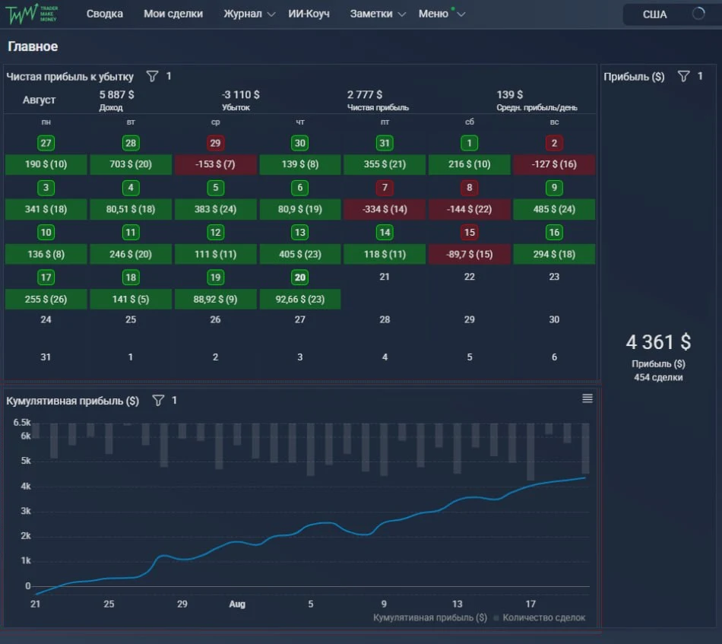Toggle Кумулятивная прибыль ($) legend series
The height and width of the screenshot is (644, 722).
click(x=429, y=617)
